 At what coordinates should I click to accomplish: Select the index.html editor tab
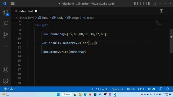(25, 11)
